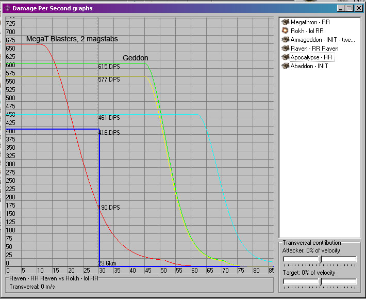Select the 'Rokh - lol RR' list entry

pos(307,31)
